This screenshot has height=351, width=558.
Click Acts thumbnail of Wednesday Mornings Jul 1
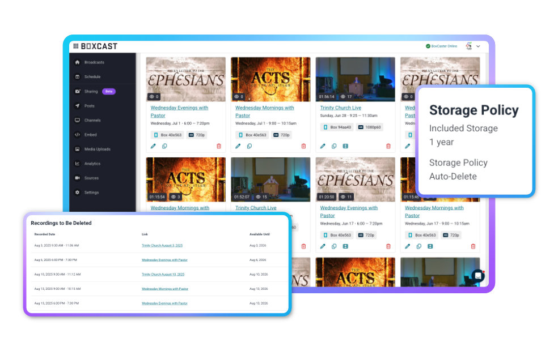click(x=270, y=79)
